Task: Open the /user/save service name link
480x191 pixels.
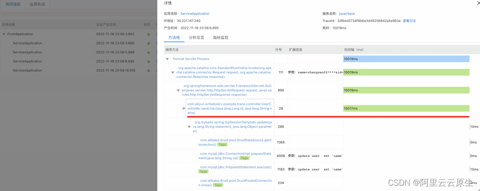Action: (x=347, y=14)
